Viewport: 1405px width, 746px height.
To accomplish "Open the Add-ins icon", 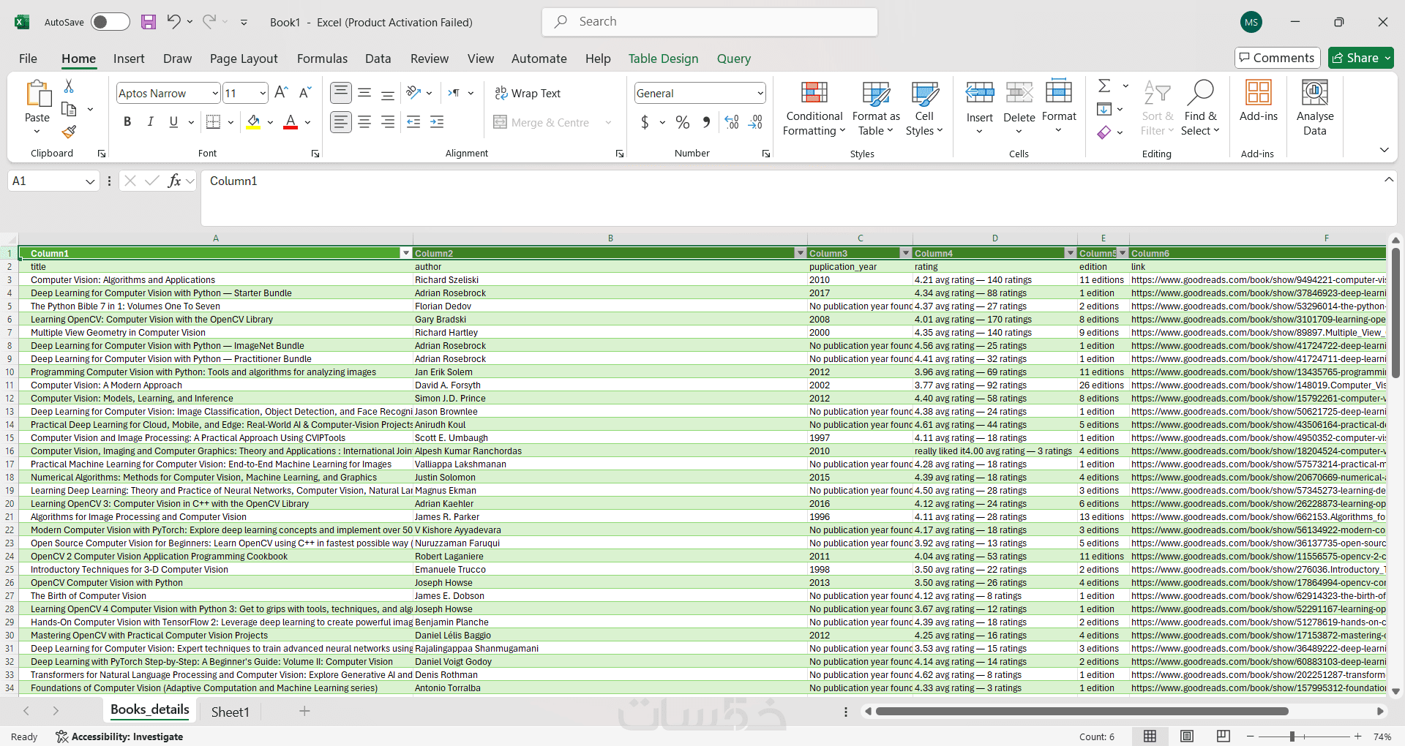I will coord(1259,101).
